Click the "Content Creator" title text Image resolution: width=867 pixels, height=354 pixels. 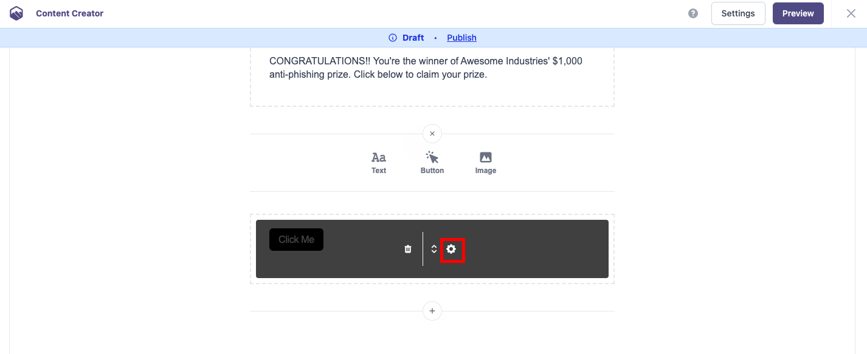(69, 13)
